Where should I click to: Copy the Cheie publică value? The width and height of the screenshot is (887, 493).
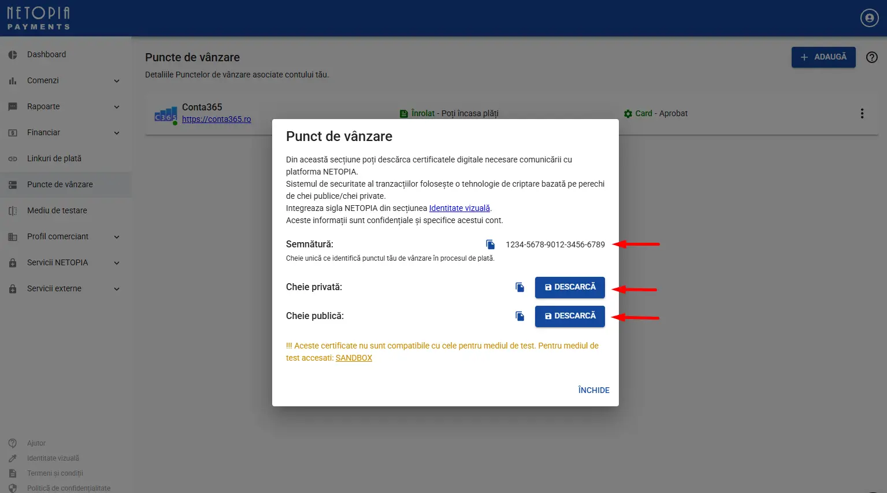pos(519,316)
